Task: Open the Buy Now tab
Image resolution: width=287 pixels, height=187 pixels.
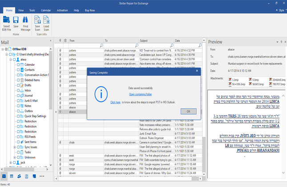Action: pyautogui.click(x=90, y=10)
